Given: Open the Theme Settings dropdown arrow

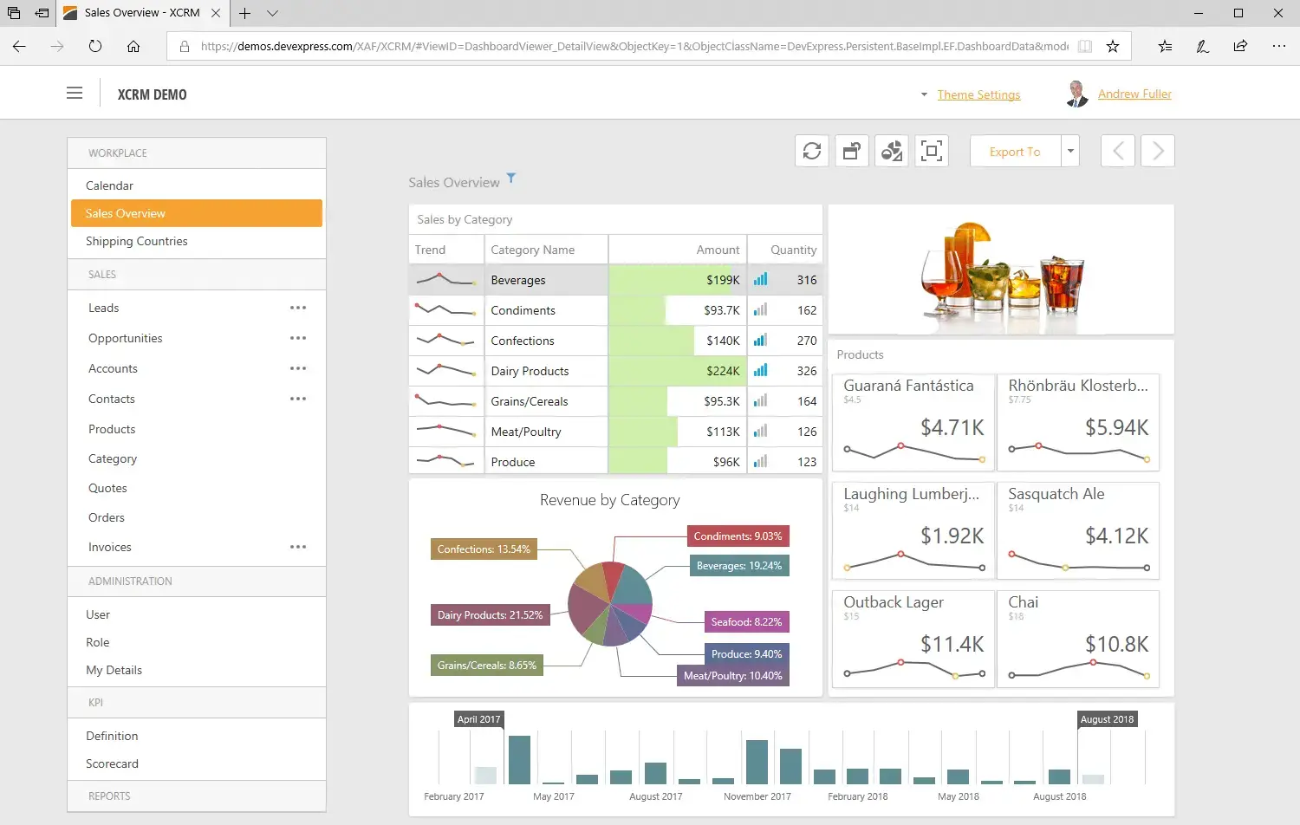Looking at the screenshot, I should pyautogui.click(x=924, y=94).
